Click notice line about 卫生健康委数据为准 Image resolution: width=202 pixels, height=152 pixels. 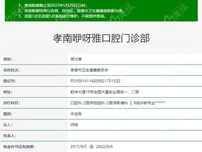71,10
